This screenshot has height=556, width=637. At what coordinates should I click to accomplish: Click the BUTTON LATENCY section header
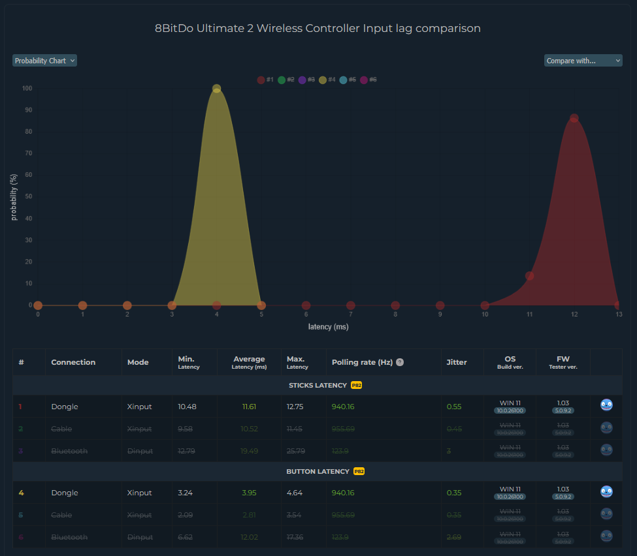coord(318,472)
